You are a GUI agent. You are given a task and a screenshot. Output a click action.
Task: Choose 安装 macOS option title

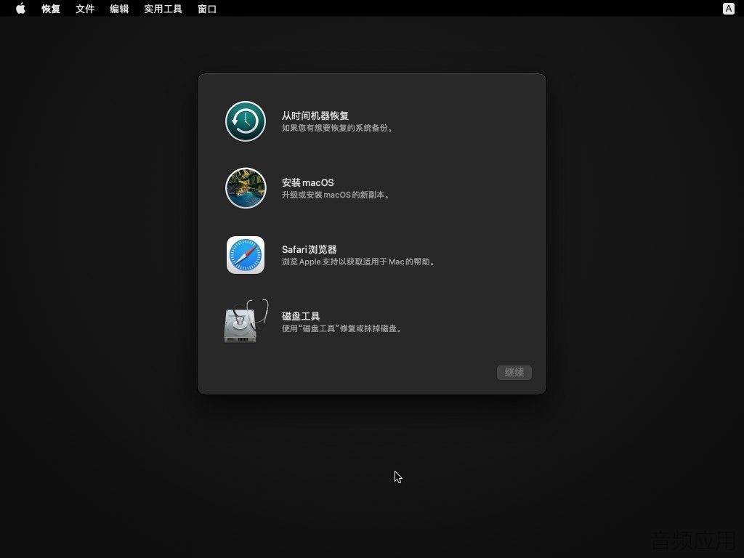pyautogui.click(x=307, y=182)
